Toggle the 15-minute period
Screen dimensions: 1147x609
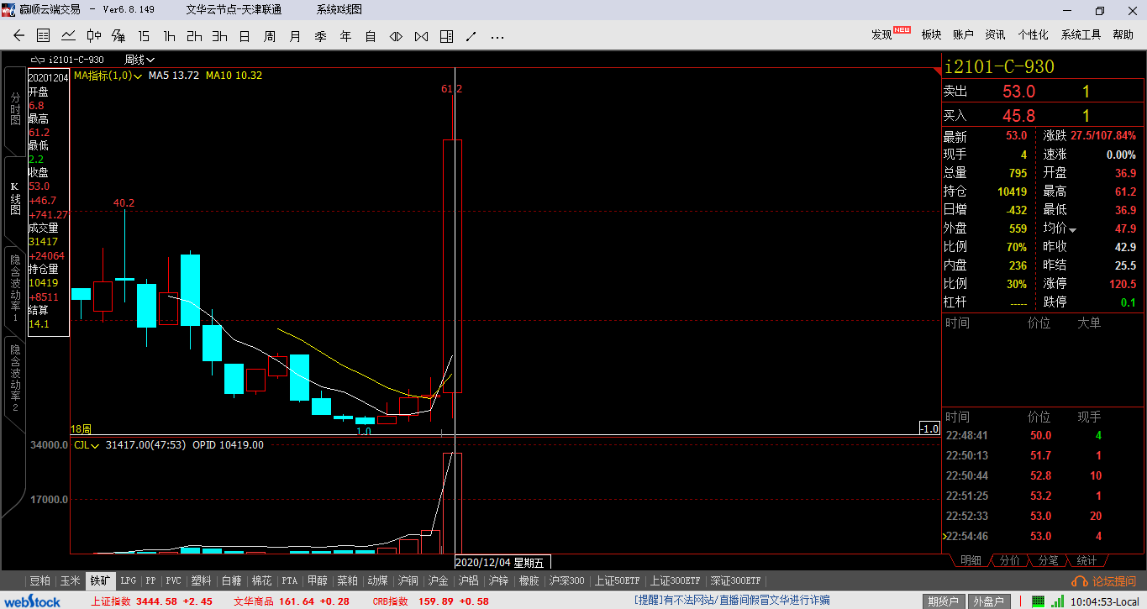coord(144,36)
